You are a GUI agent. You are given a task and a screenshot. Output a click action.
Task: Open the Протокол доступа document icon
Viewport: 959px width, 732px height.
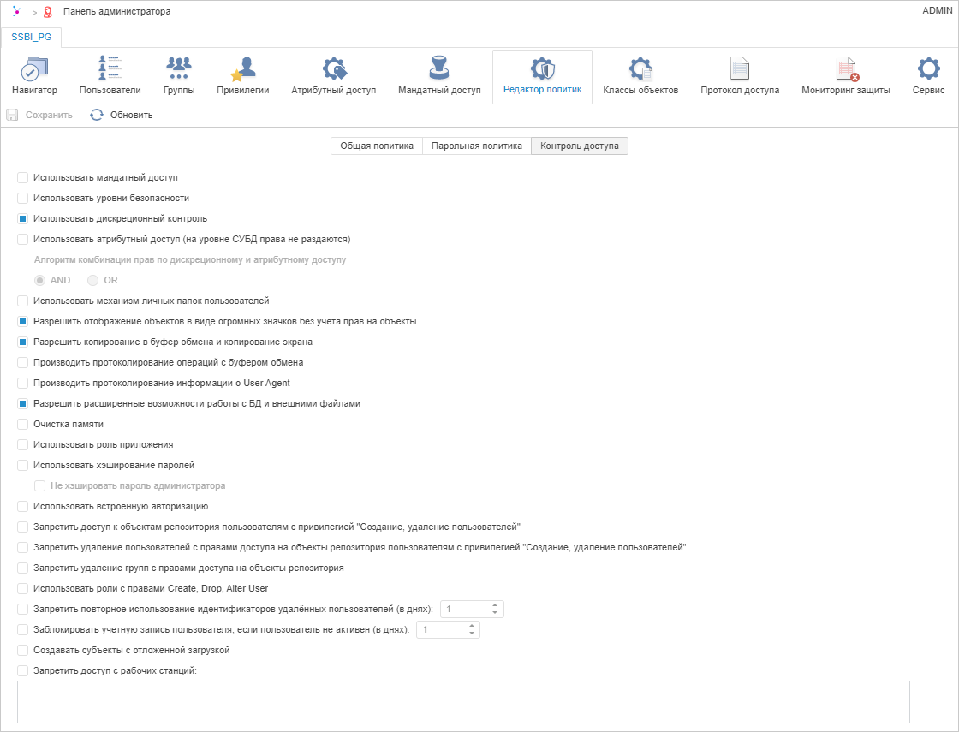point(740,68)
